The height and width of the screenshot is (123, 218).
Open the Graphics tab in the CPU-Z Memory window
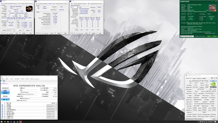[x=58, y=4]
